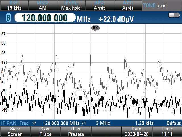Click the Date 2023-04-20 field

(x=137, y=132)
